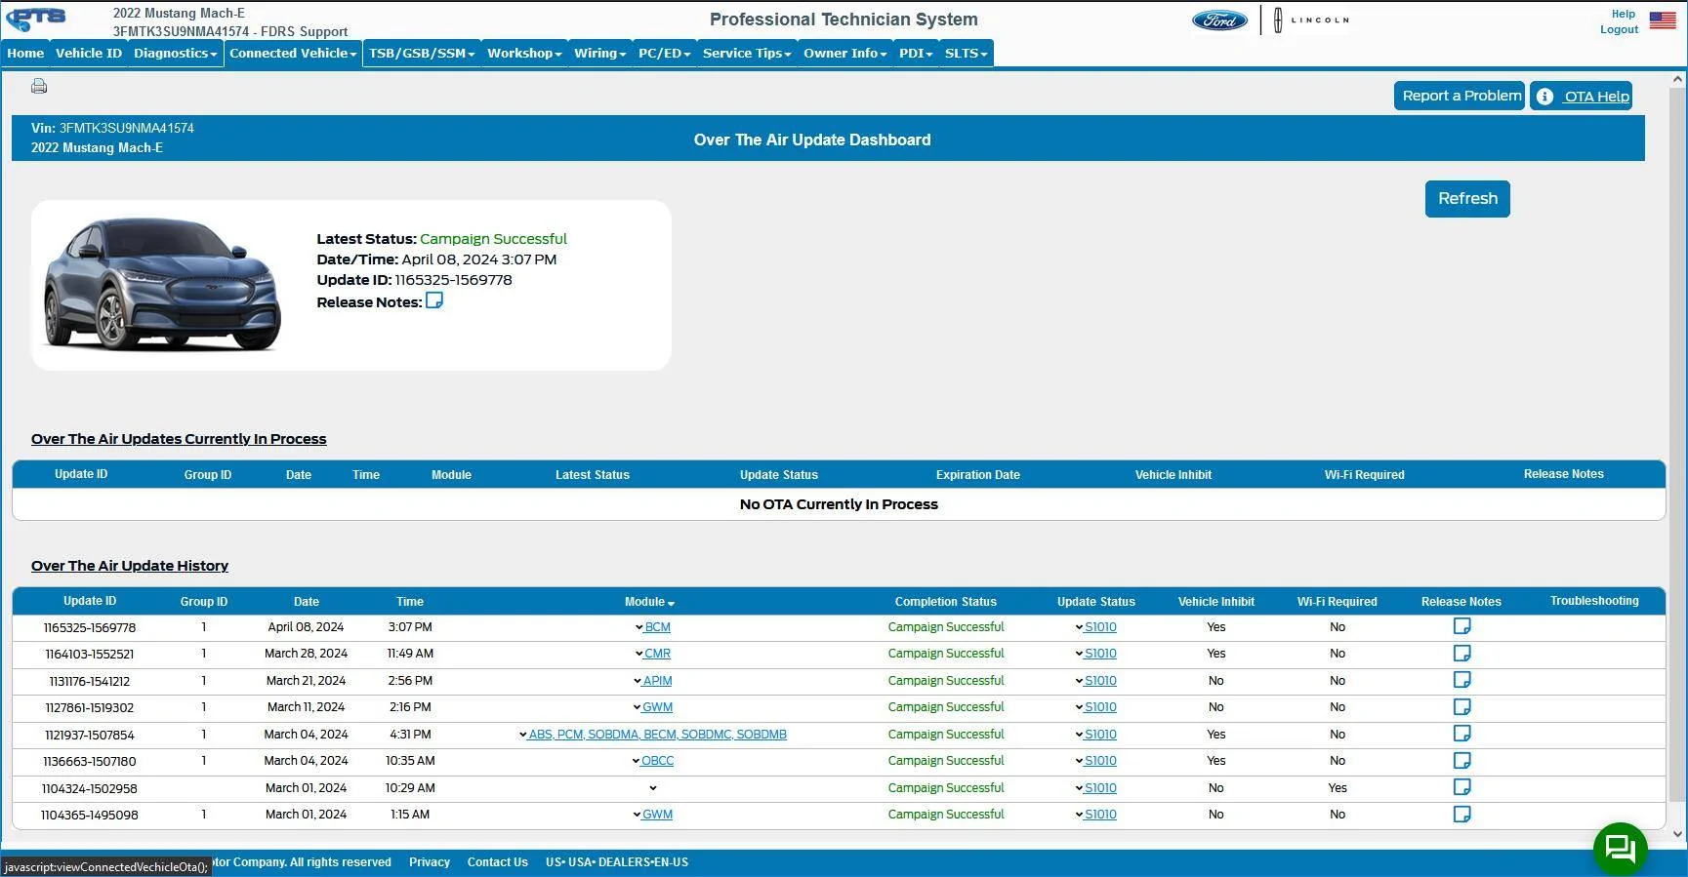Open the Diagnostics dropdown menu
This screenshot has height=877, width=1688.
point(175,54)
